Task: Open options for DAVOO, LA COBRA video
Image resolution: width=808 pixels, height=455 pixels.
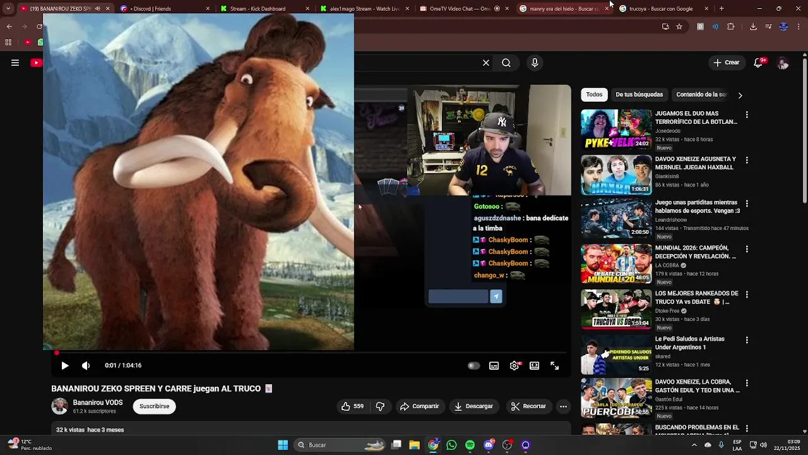Action: [747, 383]
